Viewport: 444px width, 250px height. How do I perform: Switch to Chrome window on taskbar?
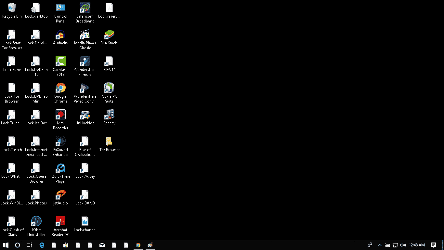(138, 245)
